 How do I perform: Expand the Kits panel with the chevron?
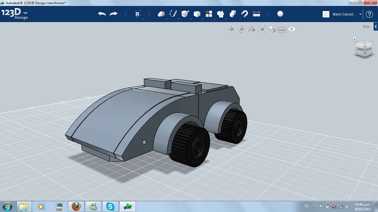click(376, 26)
